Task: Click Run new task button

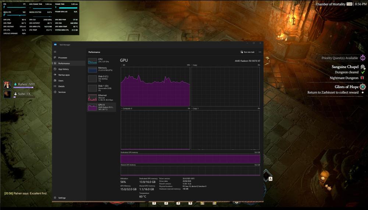Action: click(x=247, y=52)
